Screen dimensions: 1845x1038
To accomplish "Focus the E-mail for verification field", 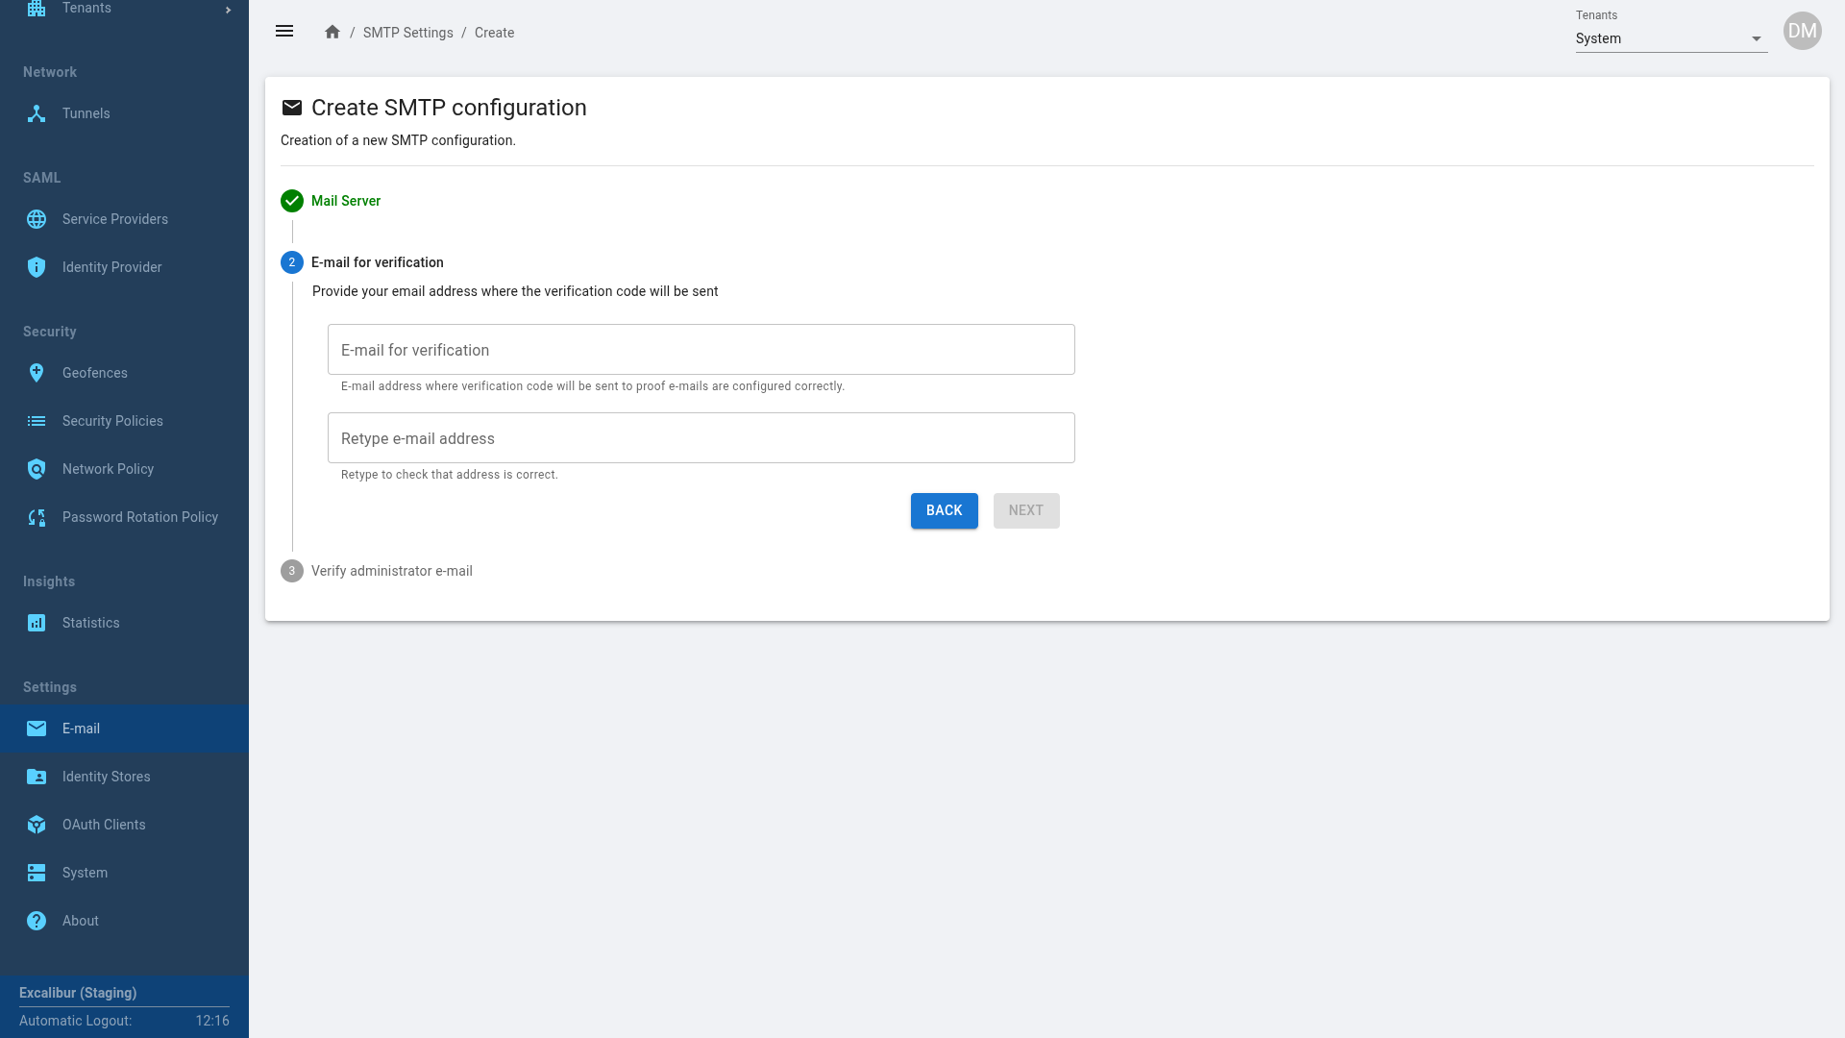I will point(701,350).
